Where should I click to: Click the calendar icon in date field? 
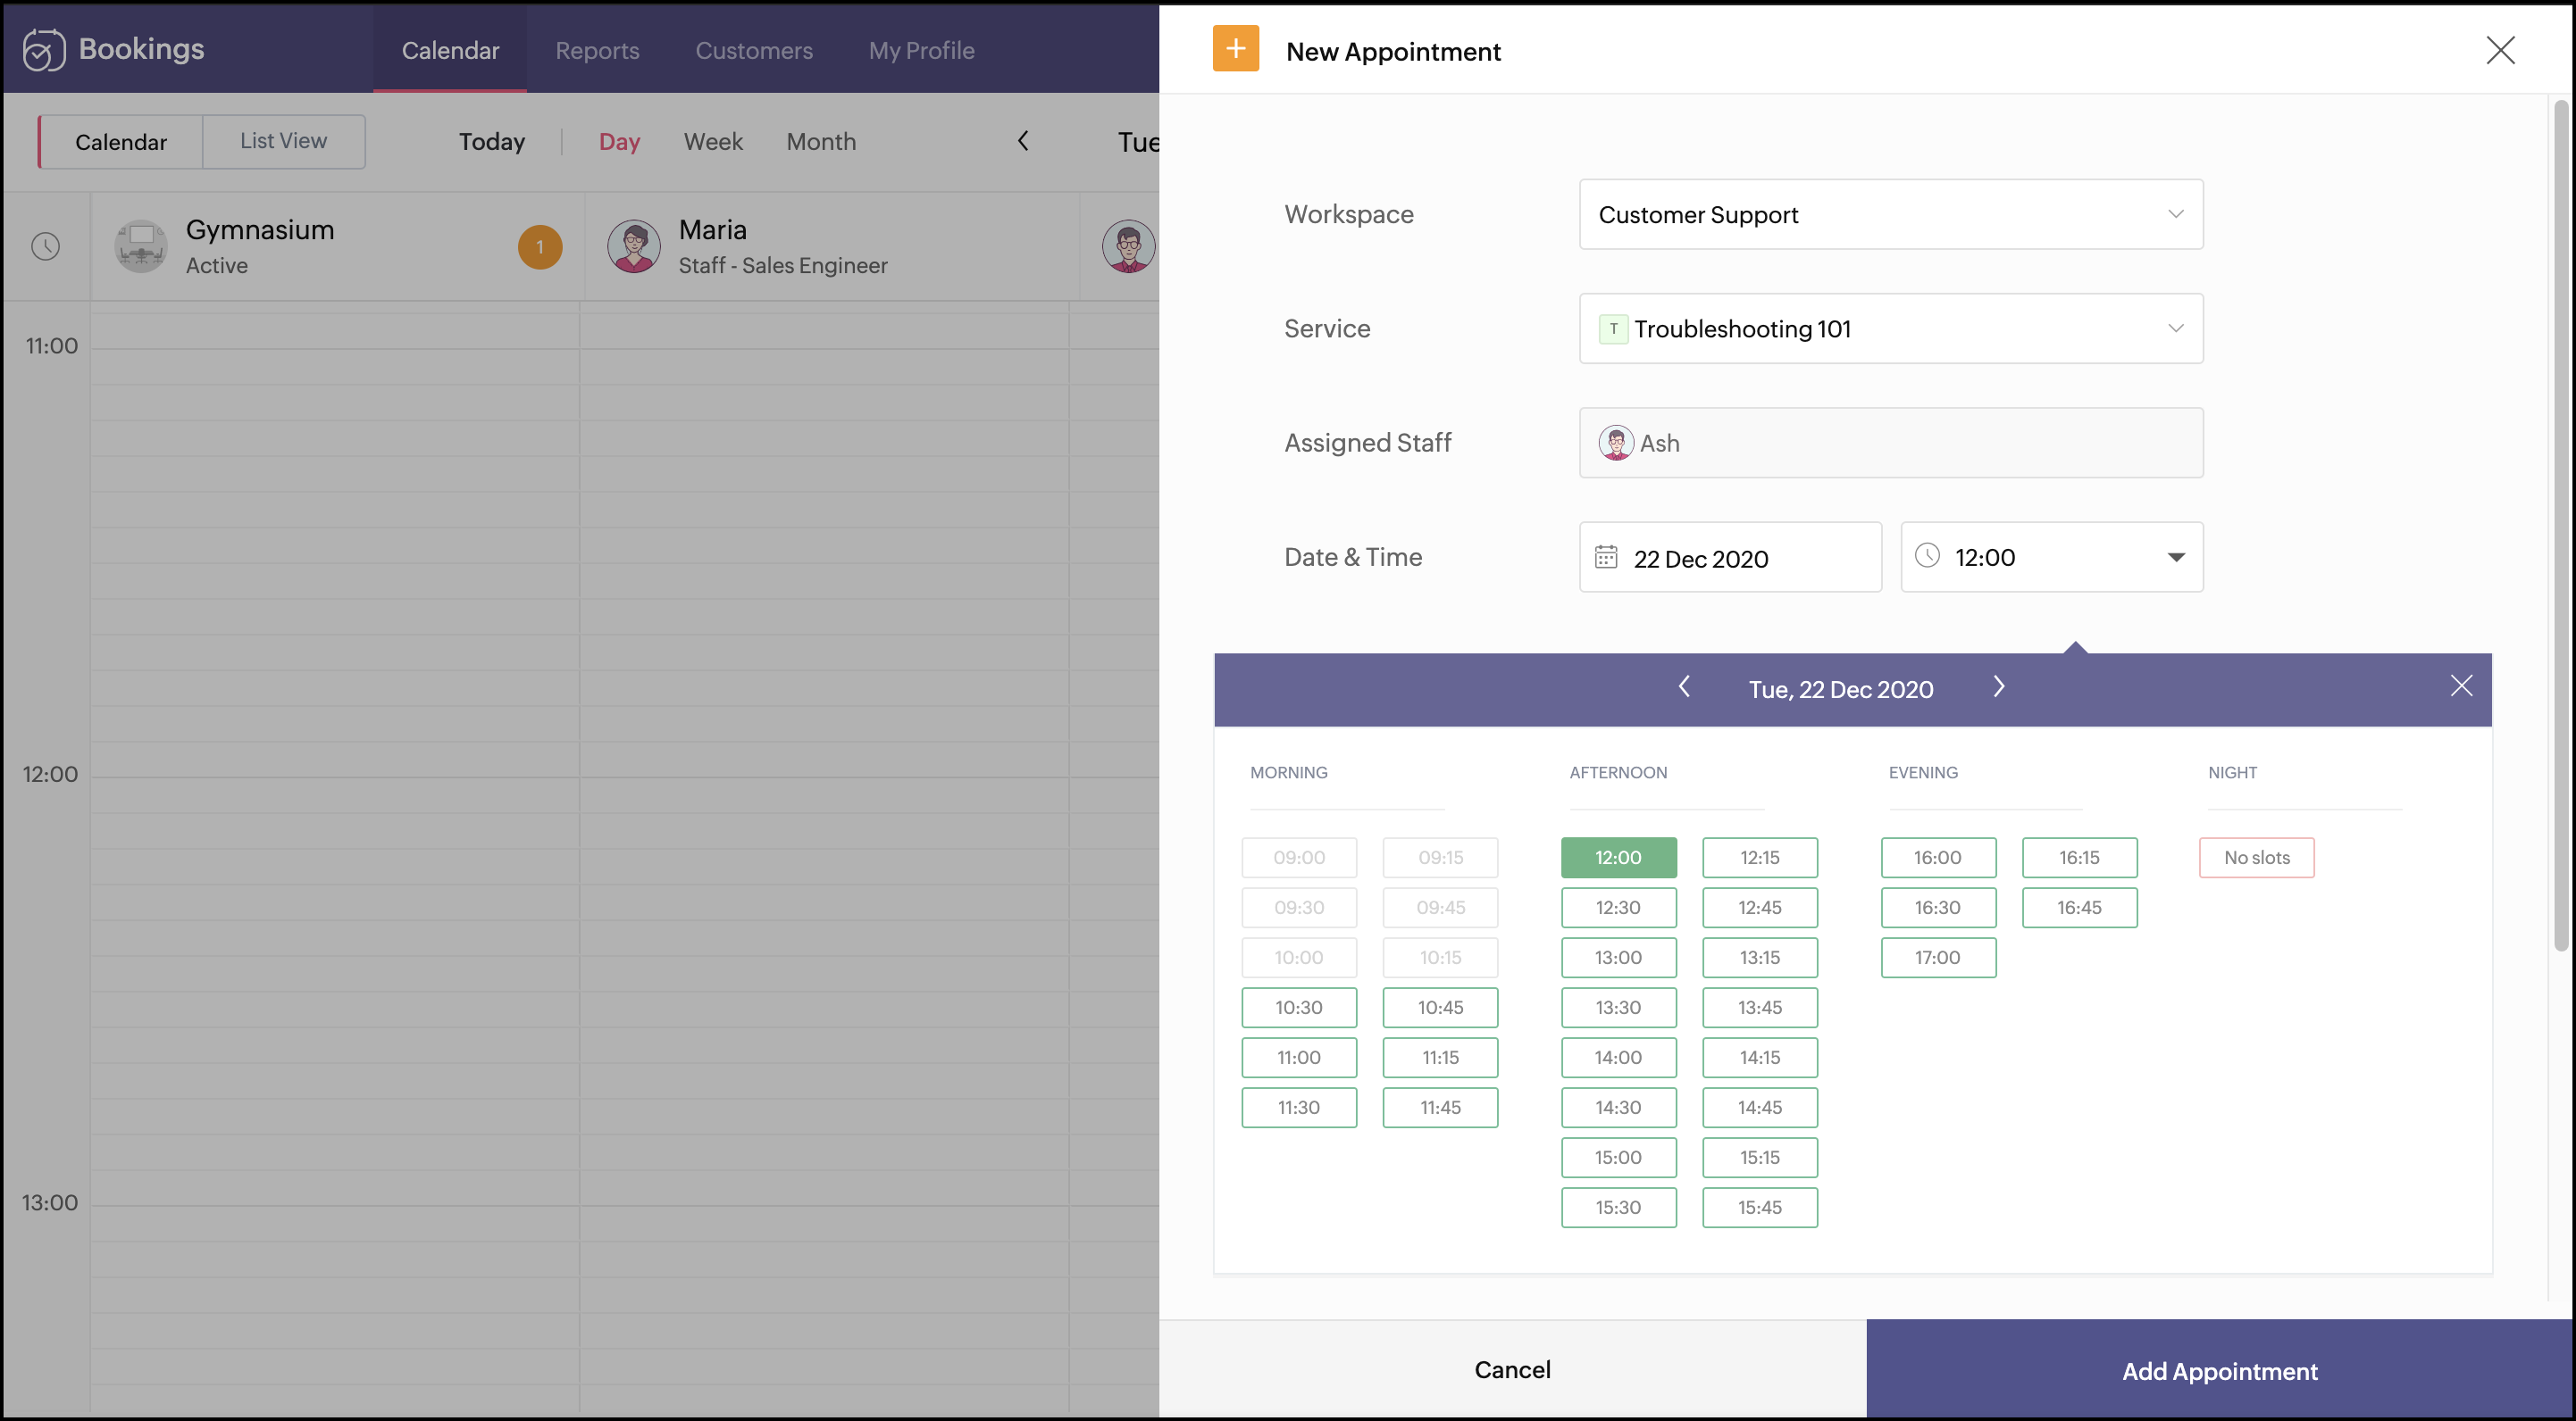pyautogui.click(x=1605, y=558)
